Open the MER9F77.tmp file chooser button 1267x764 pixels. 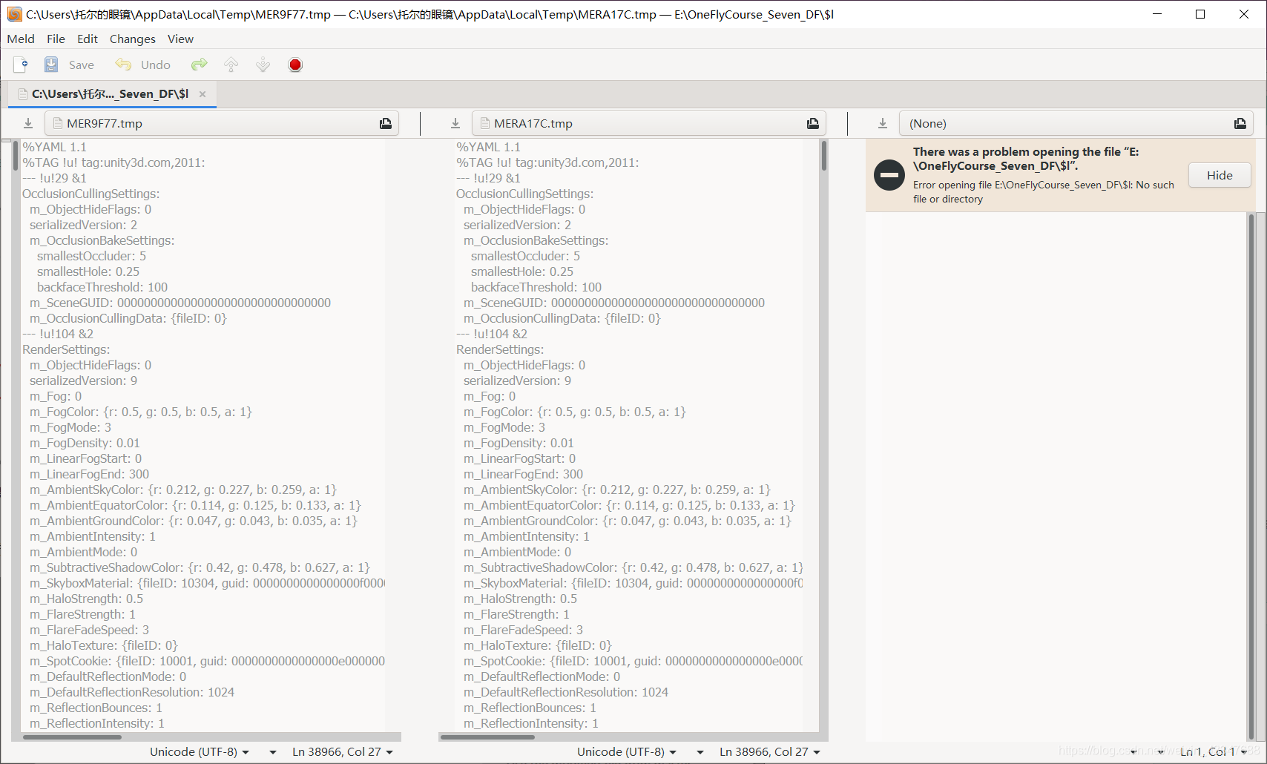click(x=222, y=124)
